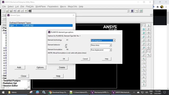The width and height of the screenshot is (169, 95).
Task: Open the Pan-Zoom-Rotate toolbar icon
Action: tap(15, 11)
